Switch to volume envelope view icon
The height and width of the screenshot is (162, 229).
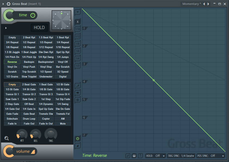[78, 146]
